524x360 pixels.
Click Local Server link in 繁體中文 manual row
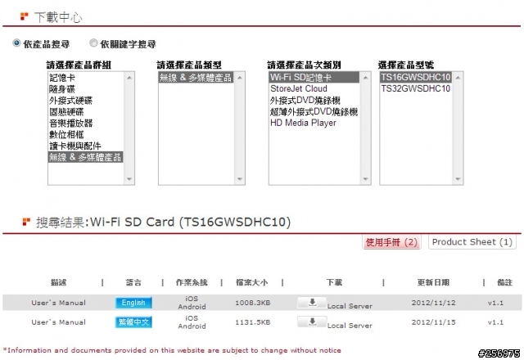(350, 326)
